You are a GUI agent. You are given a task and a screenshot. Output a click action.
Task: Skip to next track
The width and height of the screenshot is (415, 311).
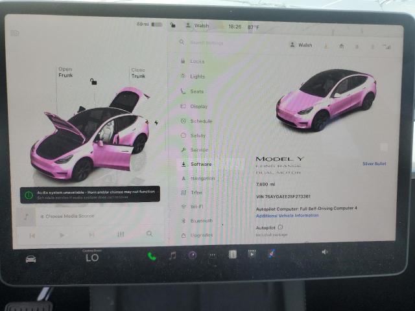[91, 235]
